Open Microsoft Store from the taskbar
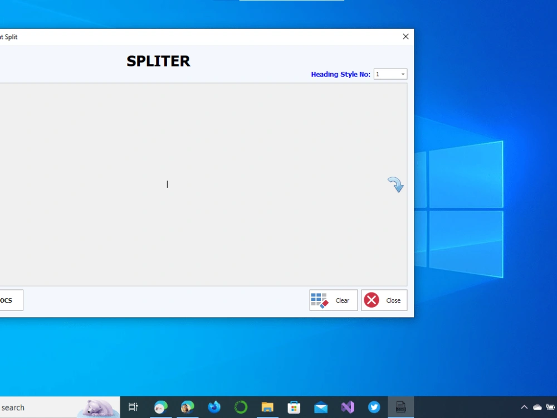This screenshot has height=418, width=557. 294,407
